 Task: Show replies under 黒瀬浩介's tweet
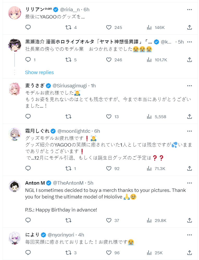click(x=39, y=72)
